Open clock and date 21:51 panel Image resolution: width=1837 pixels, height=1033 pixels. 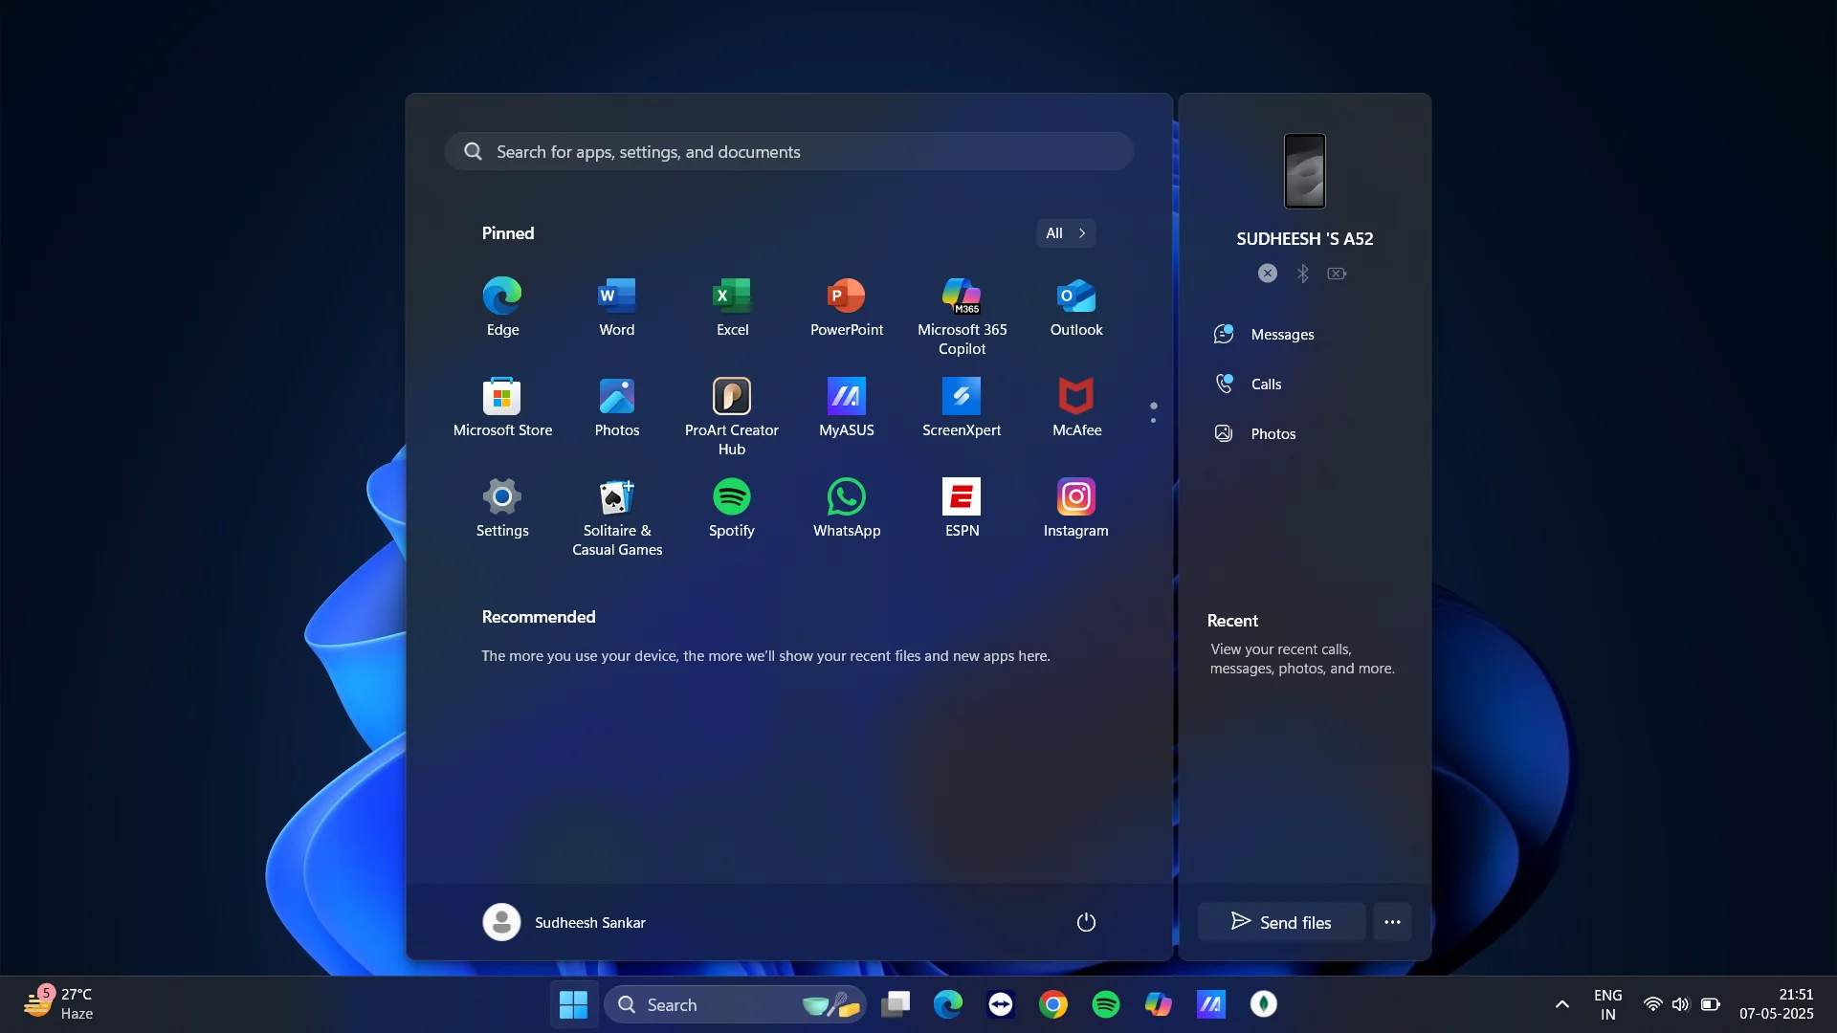click(x=1777, y=1004)
